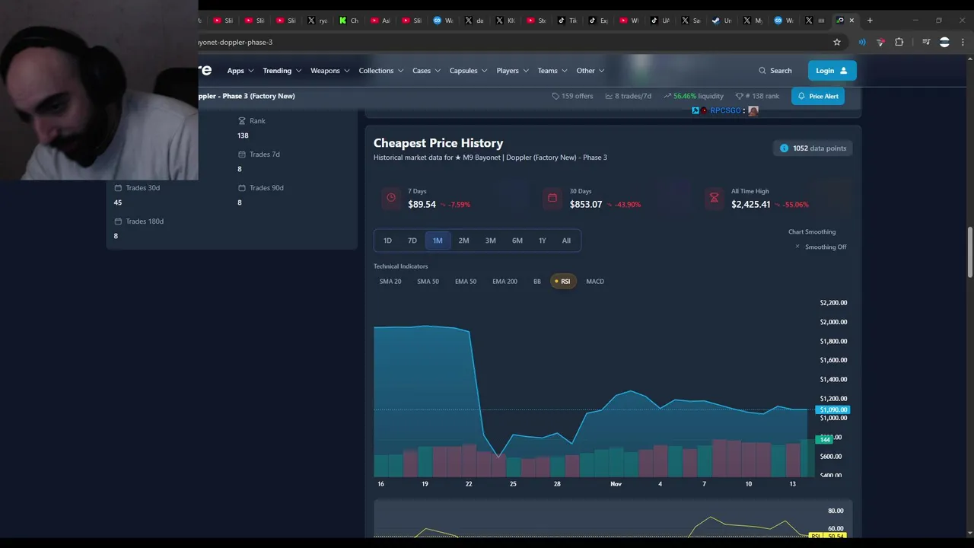This screenshot has height=548, width=974.
Task: Open a new browser tab with plus
Action: tap(870, 21)
